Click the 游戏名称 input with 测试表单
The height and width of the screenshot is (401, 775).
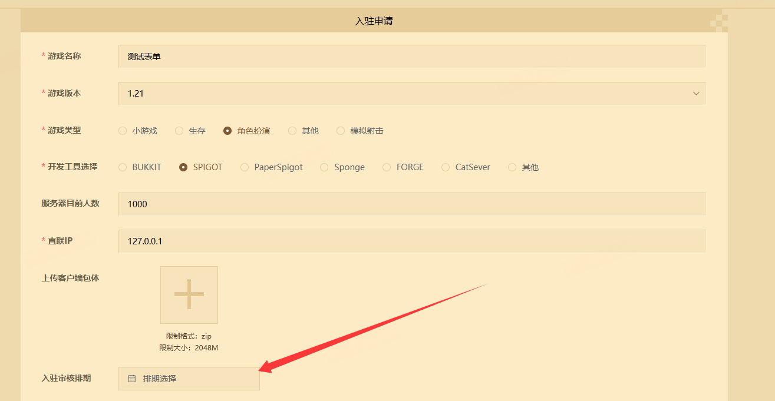pos(411,57)
